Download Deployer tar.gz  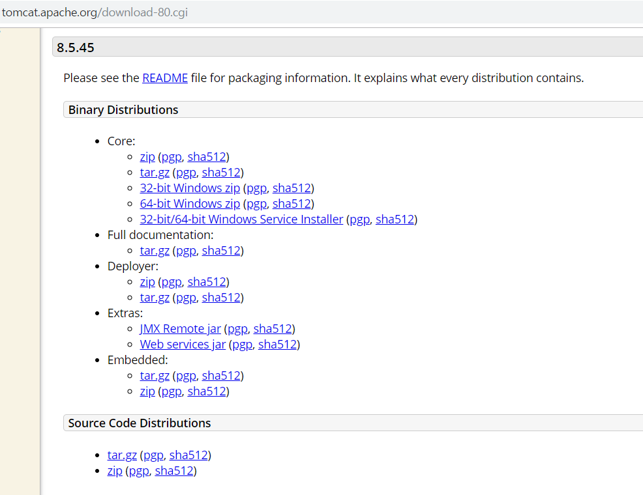coord(155,297)
